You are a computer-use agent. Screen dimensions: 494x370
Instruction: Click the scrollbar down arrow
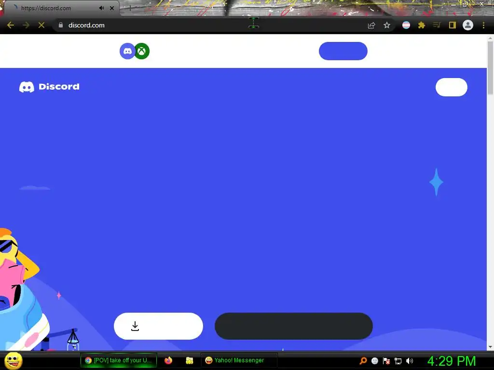[x=490, y=347]
